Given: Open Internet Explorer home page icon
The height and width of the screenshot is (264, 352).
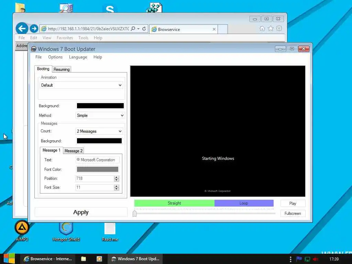Looking at the screenshot, I should click(x=262, y=29).
